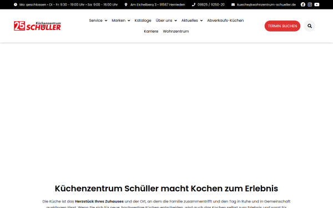Screen dimensions: 333x208
Task: Open the Marken menu item
Action: click(119, 21)
